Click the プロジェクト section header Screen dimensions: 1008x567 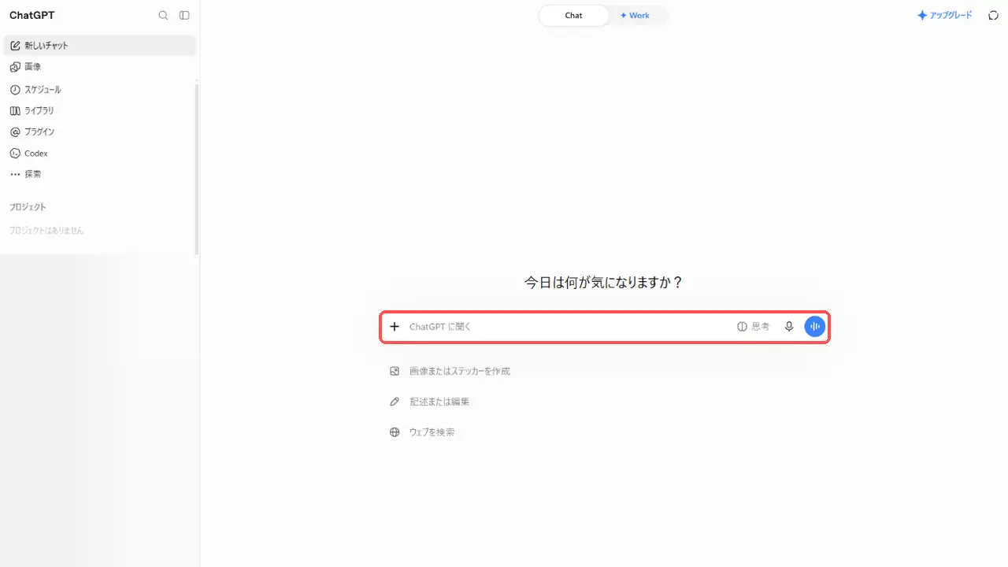pyautogui.click(x=28, y=207)
